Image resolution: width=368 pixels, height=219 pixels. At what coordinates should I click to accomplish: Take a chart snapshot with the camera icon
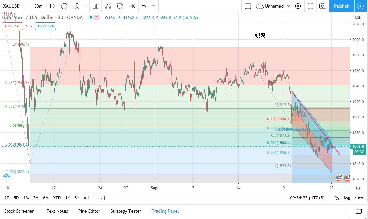(x=322, y=6)
